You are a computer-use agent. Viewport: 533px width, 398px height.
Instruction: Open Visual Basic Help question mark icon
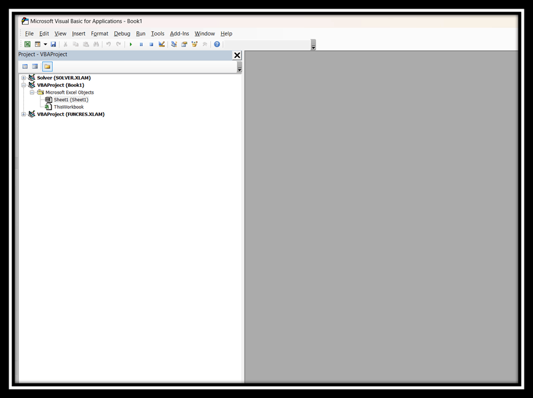pyautogui.click(x=217, y=44)
